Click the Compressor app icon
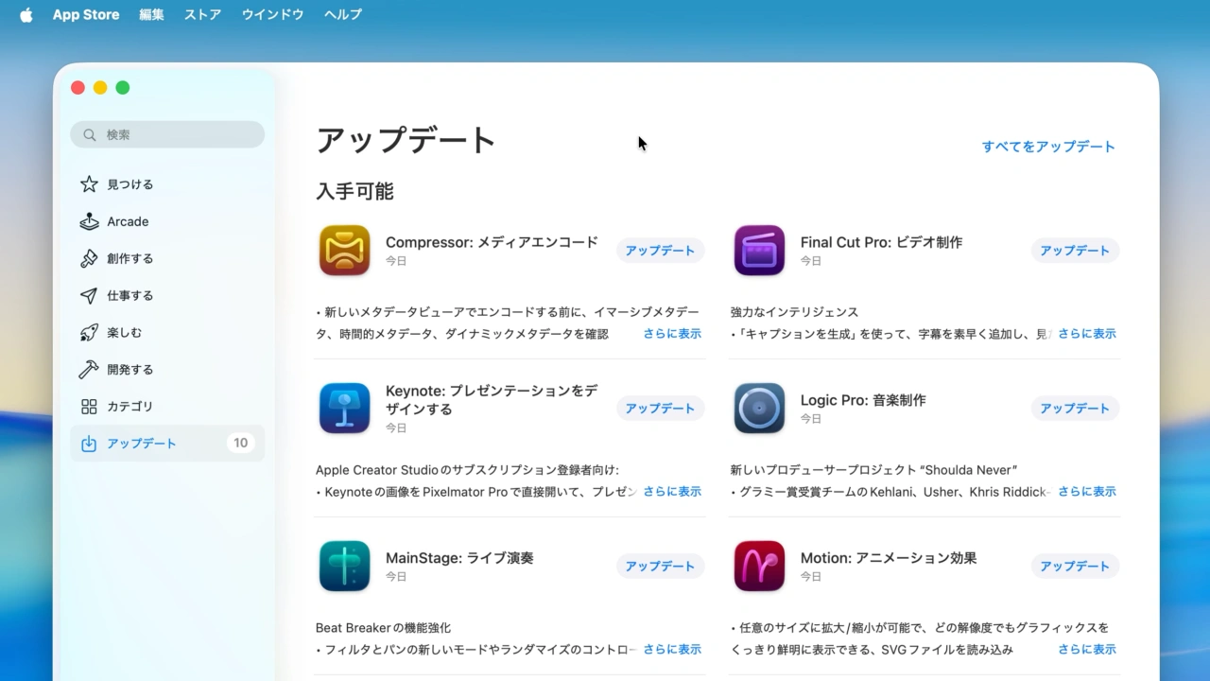Image resolution: width=1210 pixels, height=681 pixels. pos(344,251)
